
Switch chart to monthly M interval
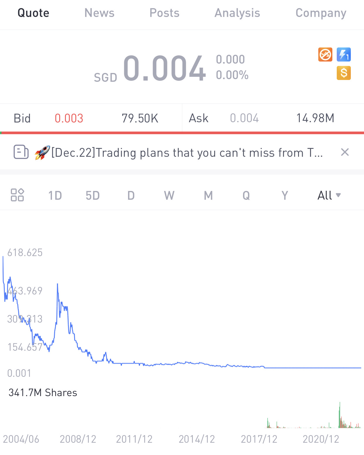click(x=208, y=195)
